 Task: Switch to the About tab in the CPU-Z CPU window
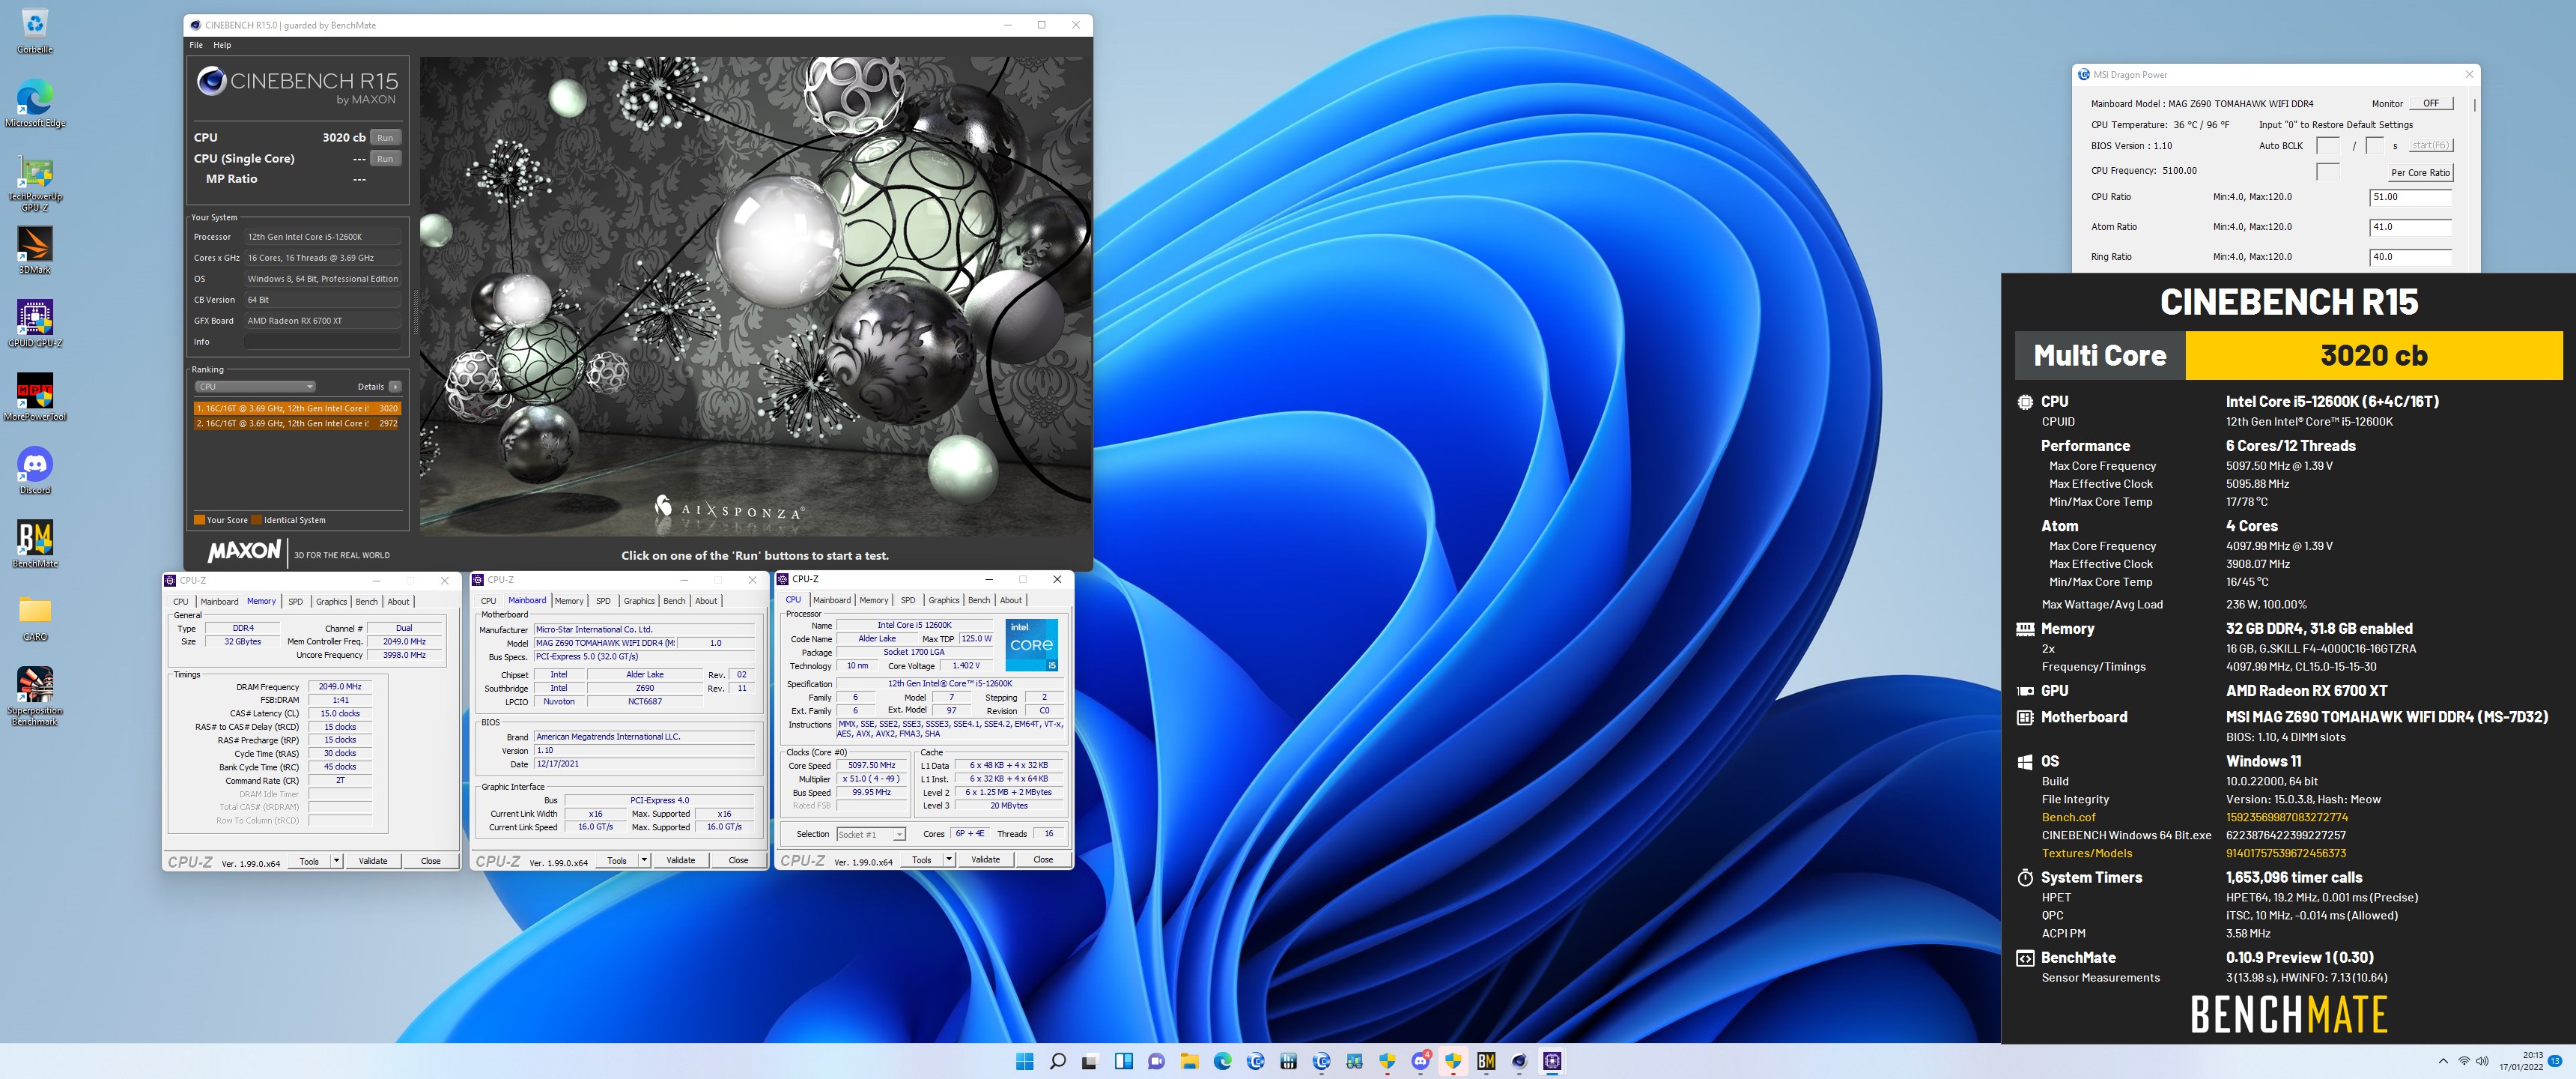point(1011,600)
